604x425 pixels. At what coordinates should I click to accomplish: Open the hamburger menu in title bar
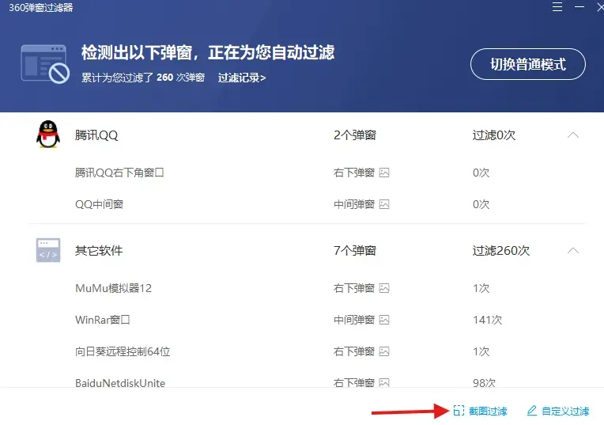pos(557,7)
